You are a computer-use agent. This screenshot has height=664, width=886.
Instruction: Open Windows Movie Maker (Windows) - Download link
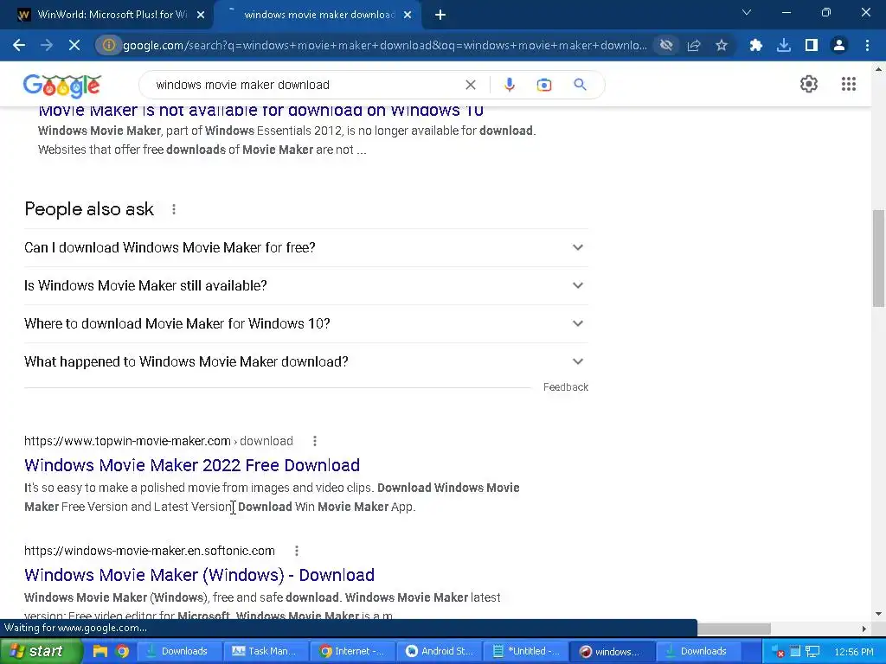click(x=200, y=575)
